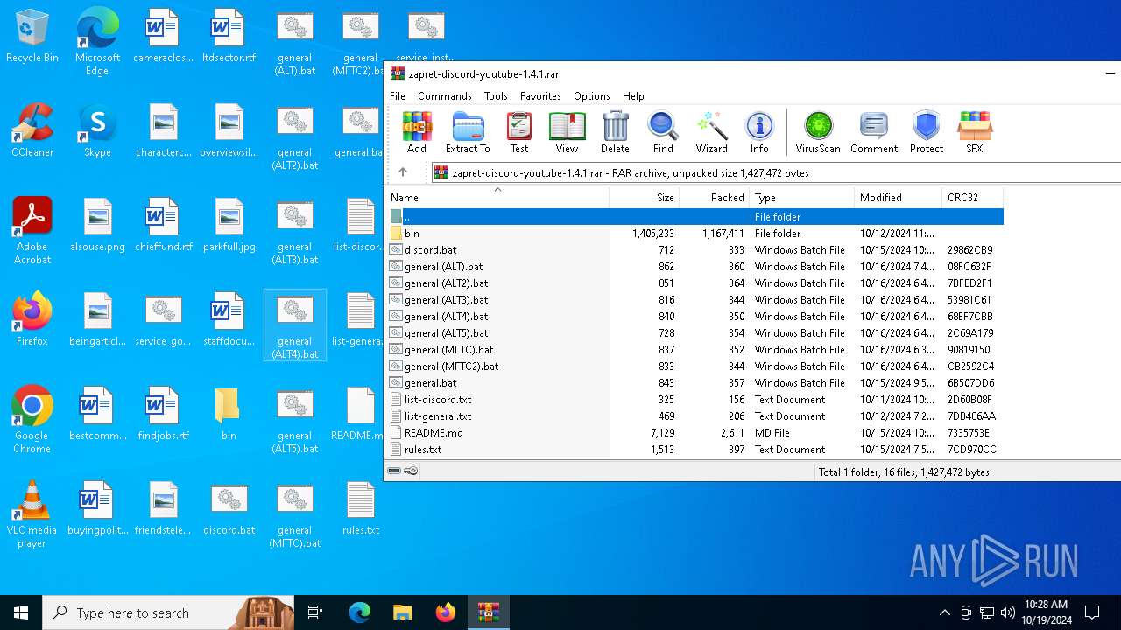Screen dimensions: 1121x630
Task: Sort file list by Name column
Action: point(497,198)
